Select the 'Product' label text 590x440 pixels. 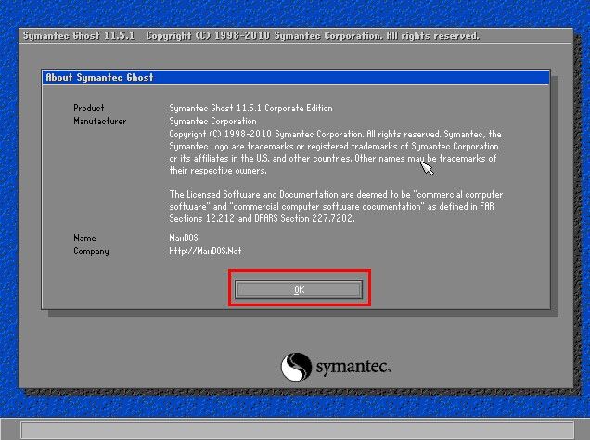pos(89,108)
